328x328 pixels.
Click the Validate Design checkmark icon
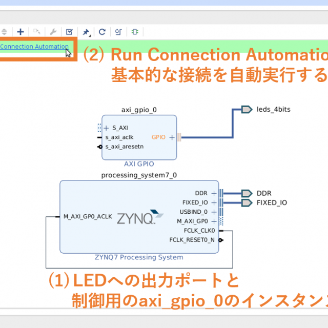click(x=69, y=32)
